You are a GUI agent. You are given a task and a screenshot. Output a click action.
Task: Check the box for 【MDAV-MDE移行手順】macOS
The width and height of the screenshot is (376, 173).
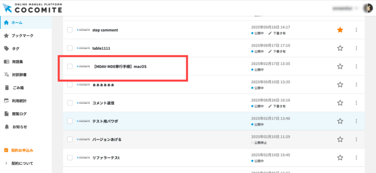pos(70,67)
